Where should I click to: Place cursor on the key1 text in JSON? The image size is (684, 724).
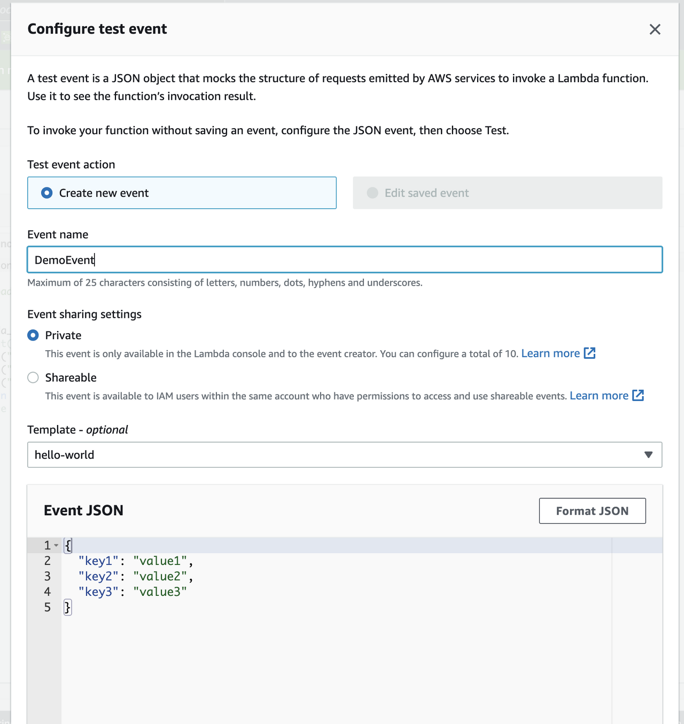[x=99, y=561]
